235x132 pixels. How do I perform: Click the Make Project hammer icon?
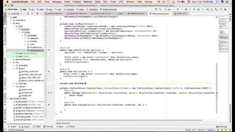[x=160, y=9]
